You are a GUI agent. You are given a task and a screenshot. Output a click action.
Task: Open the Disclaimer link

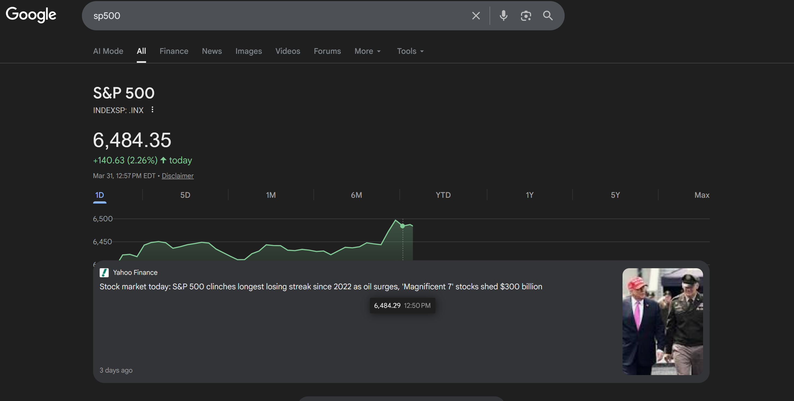[177, 176]
